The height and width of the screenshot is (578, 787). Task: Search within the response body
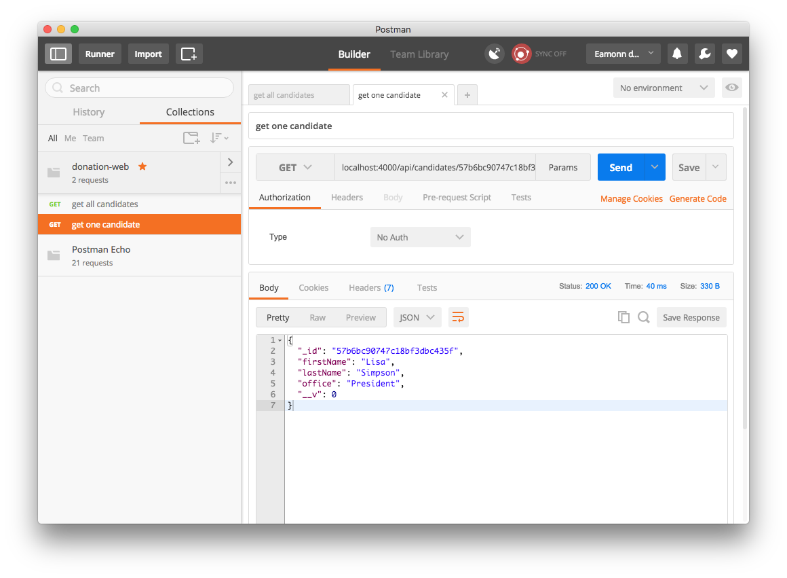643,317
